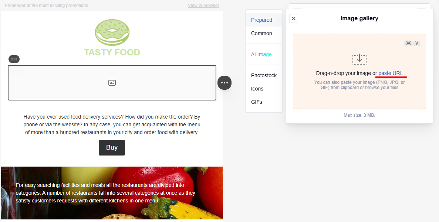Click the food delivery paragraph text
This screenshot has width=439, height=222.
[112, 124]
